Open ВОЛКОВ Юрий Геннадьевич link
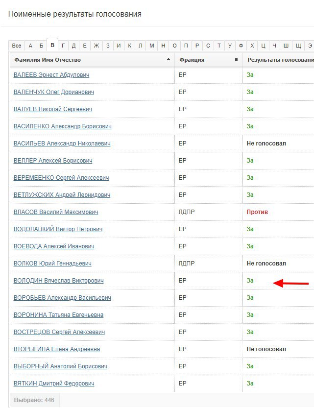 click(52, 264)
